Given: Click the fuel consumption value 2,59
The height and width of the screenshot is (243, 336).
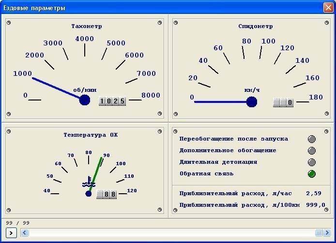Looking at the screenshot, I should coord(314,193).
